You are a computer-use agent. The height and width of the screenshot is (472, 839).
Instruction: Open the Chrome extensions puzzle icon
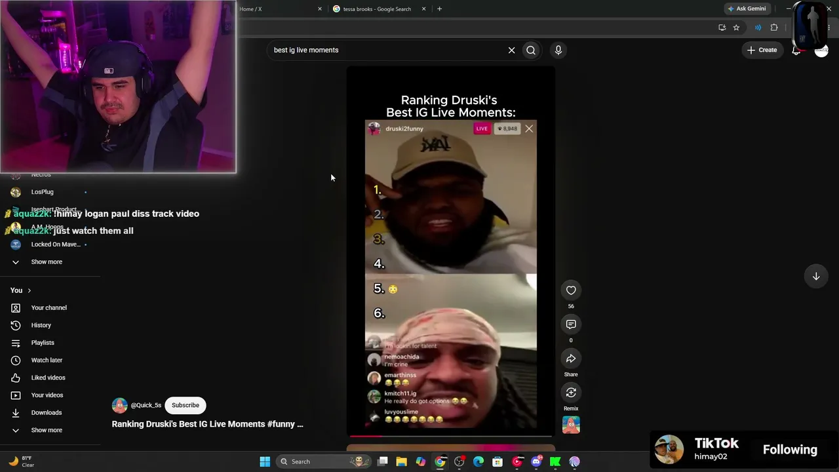(774, 28)
